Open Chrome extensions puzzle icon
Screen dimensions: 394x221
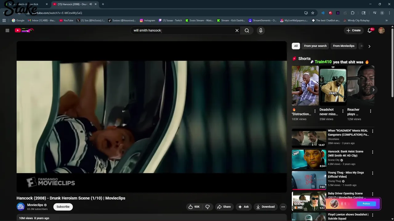[353, 13]
